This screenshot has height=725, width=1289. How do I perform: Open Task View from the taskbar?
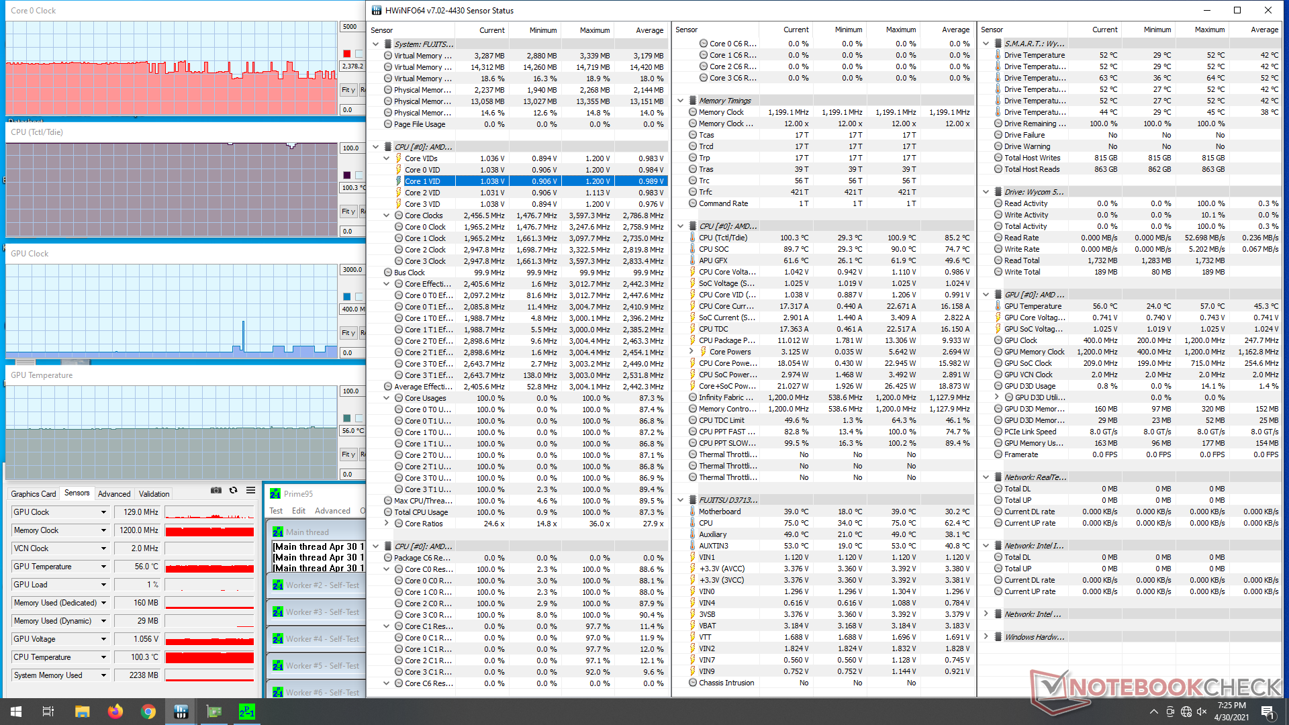48,712
